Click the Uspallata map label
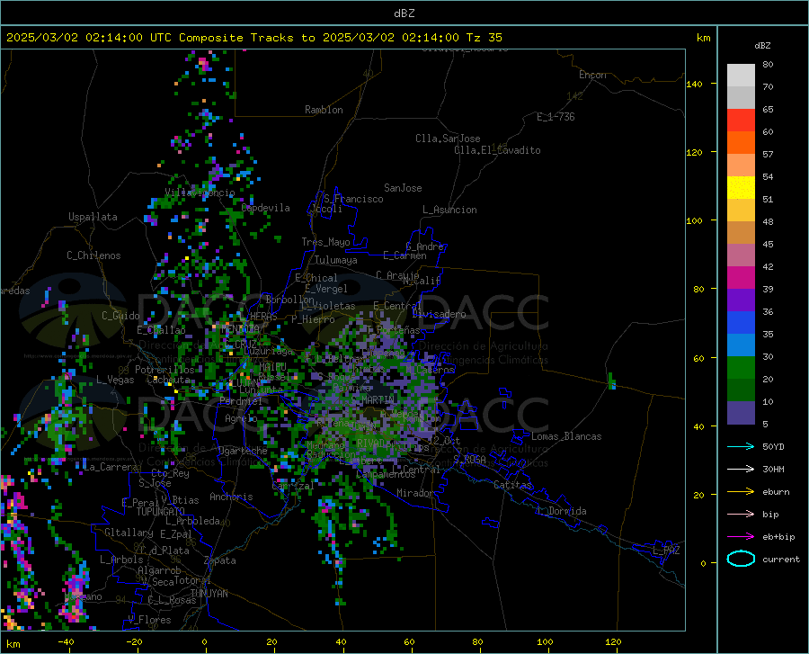Screen dimensions: 809x654 (93, 217)
